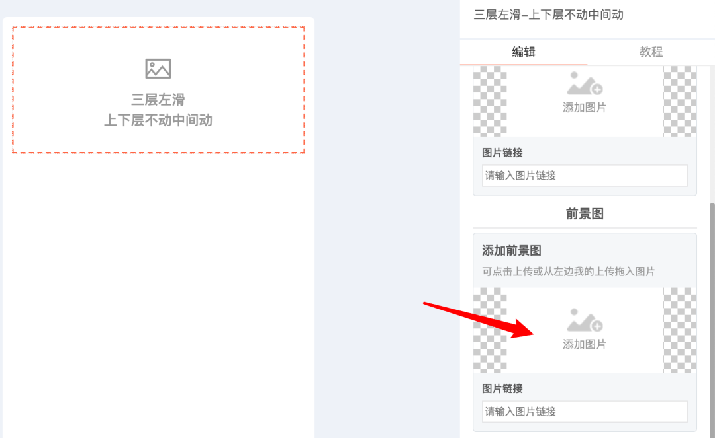Click the add-image icon under 添加前景图
The width and height of the screenshot is (715, 438).
point(585,320)
